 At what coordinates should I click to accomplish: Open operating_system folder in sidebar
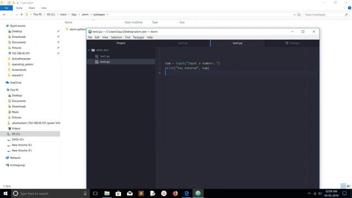point(22,64)
